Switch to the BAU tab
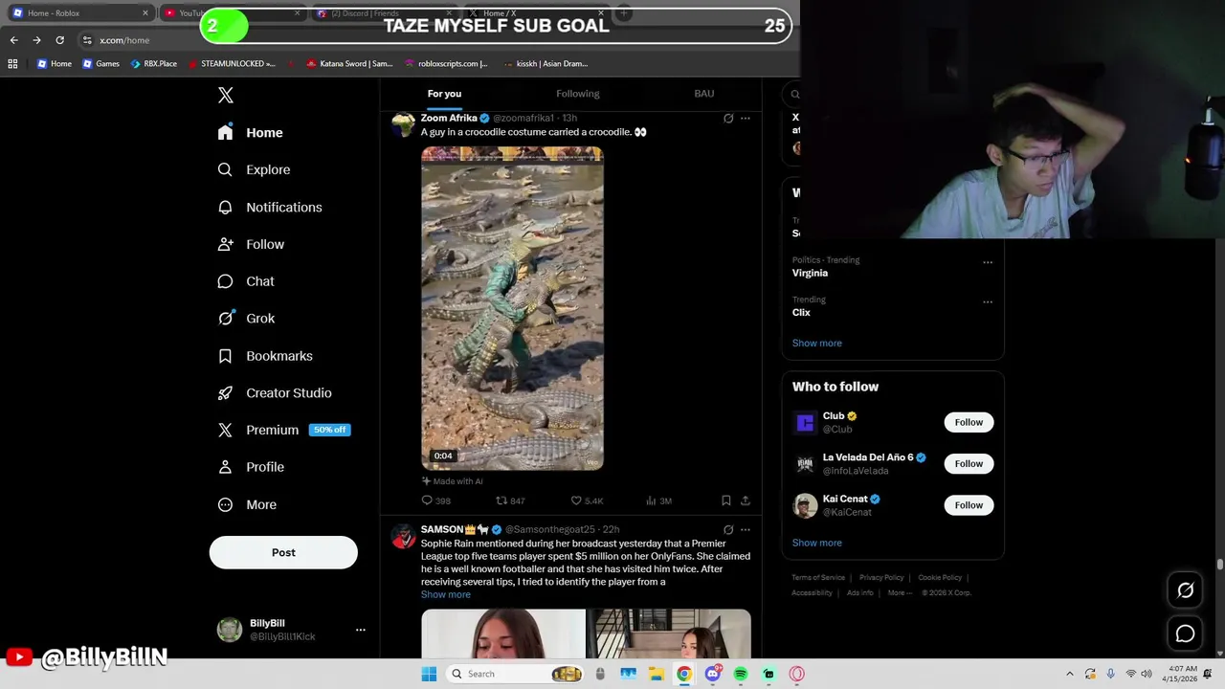This screenshot has width=1225, height=689. tap(704, 94)
